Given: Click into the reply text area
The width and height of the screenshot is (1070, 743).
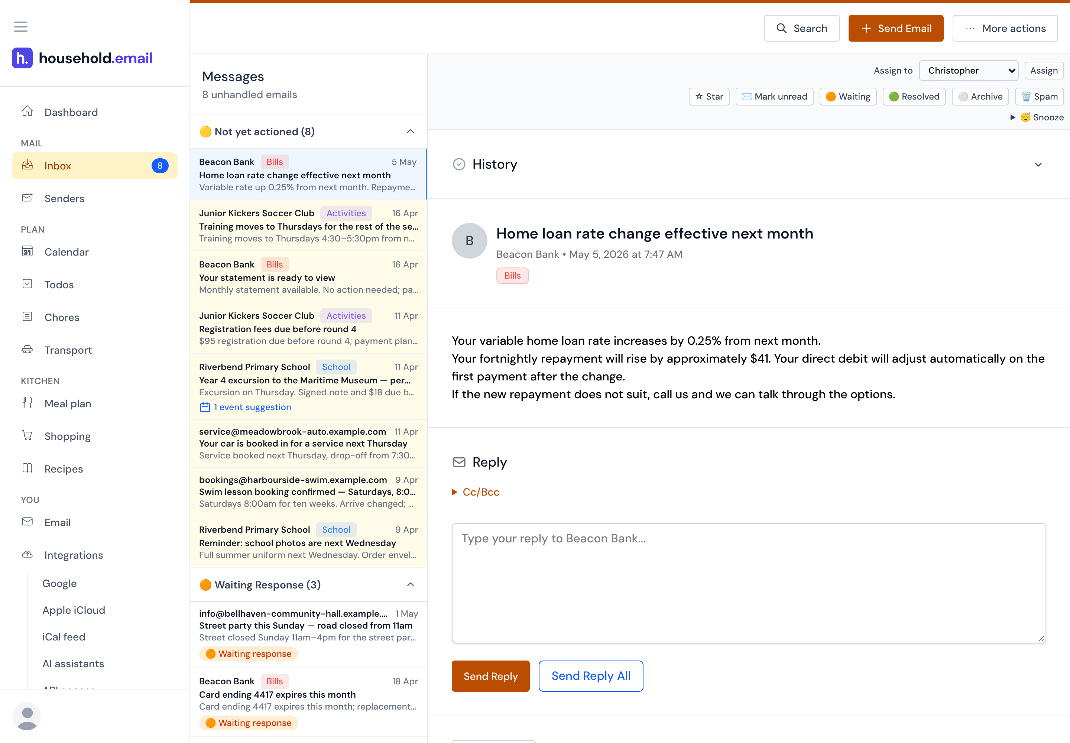Looking at the screenshot, I should tap(749, 583).
